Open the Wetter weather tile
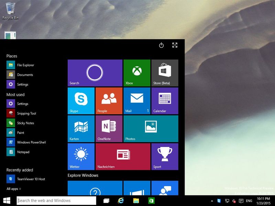Viewport: 275px width, 206px height. coord(81,157)
